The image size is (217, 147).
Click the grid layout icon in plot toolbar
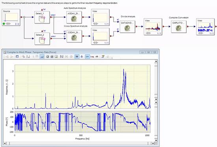coord(52,57)
